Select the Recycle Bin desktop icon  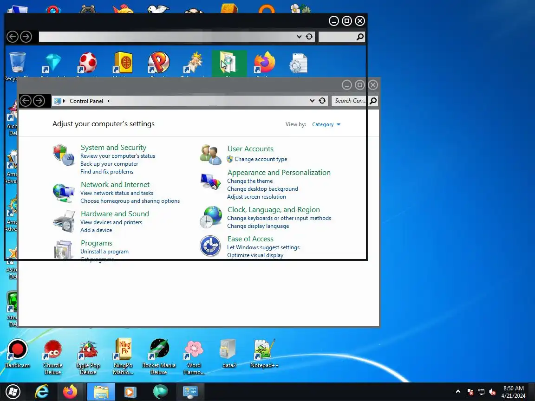pos(17,63)
